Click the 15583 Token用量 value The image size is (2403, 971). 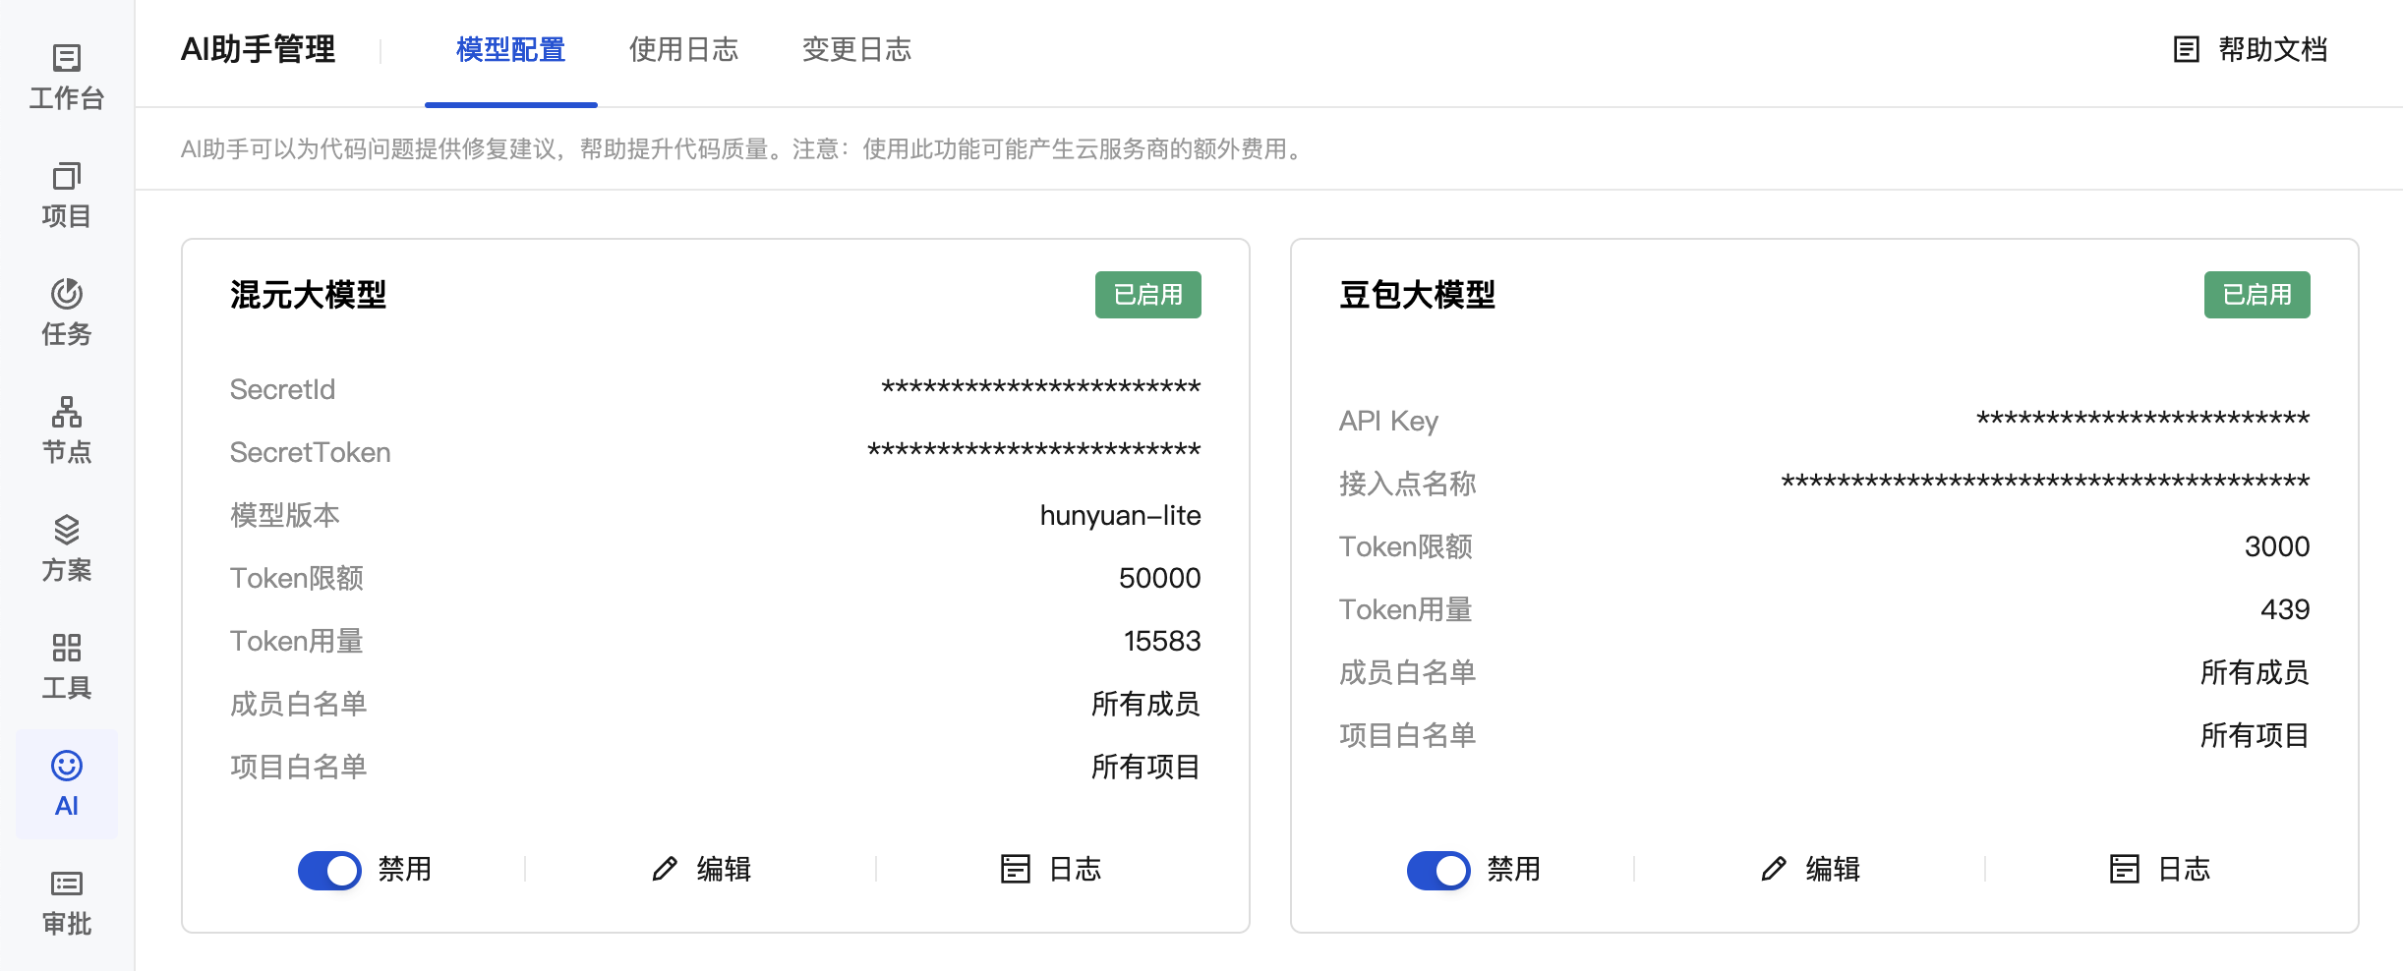[x=1162, y=641]
